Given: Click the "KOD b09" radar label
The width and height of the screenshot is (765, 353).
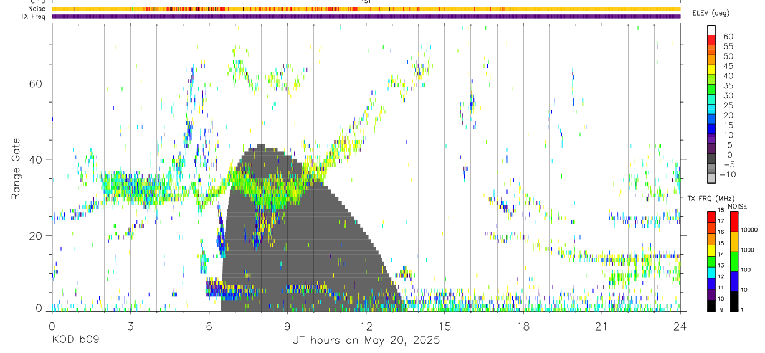Looking at the screenshot, I should [x=75, y=341].
